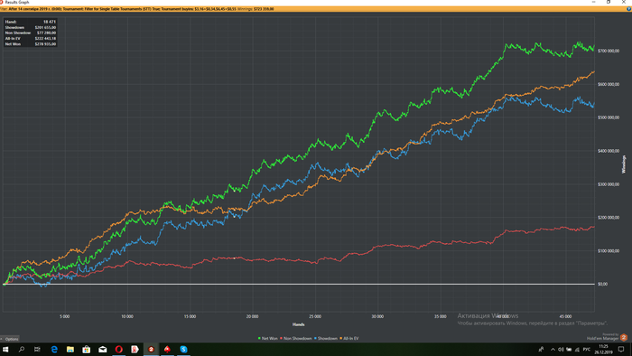Click the Showdown legend entry
Image resolution: width=632 pixels, height=356 pixels.
[x=326, y=338]
